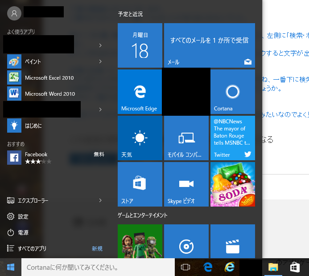This screenshot has width=309, height=276.
Task: Open the メール (Mail) tile
Action: 210,45
